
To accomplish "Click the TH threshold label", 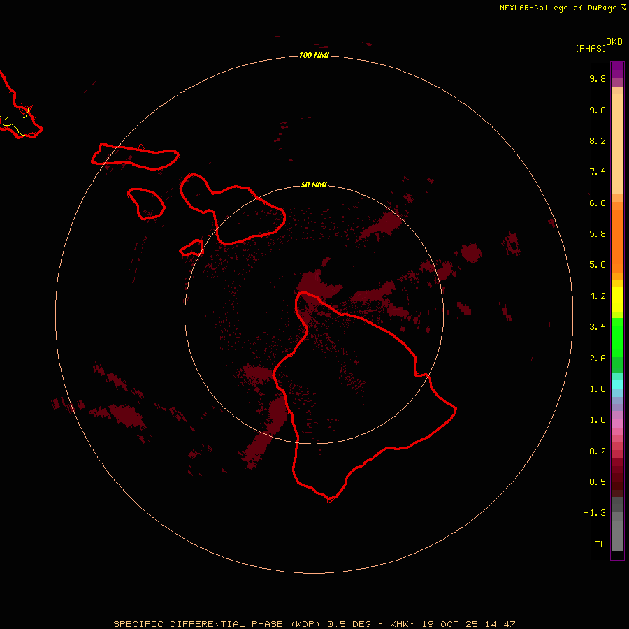I will [x=600, y=544].
